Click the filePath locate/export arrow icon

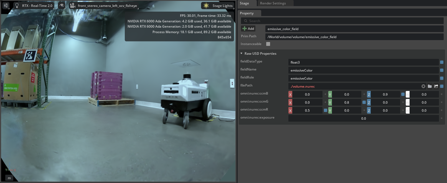click(x=436, y=86)
